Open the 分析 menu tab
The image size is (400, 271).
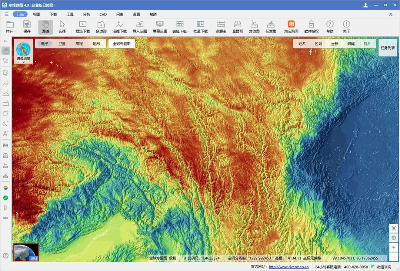pos(86,14)
